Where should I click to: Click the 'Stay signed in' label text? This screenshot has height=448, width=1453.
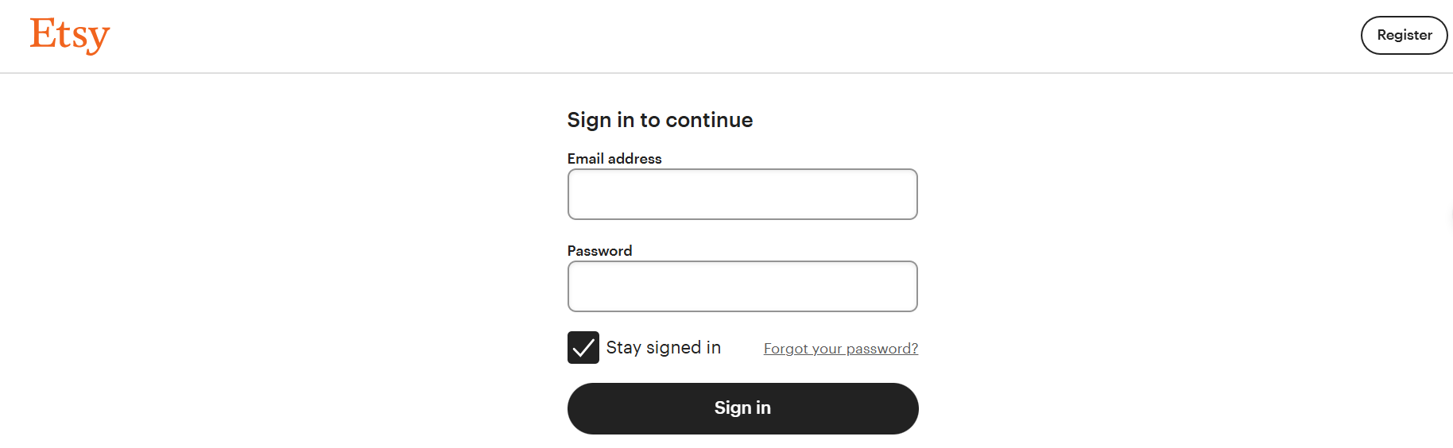pos(664,348)
